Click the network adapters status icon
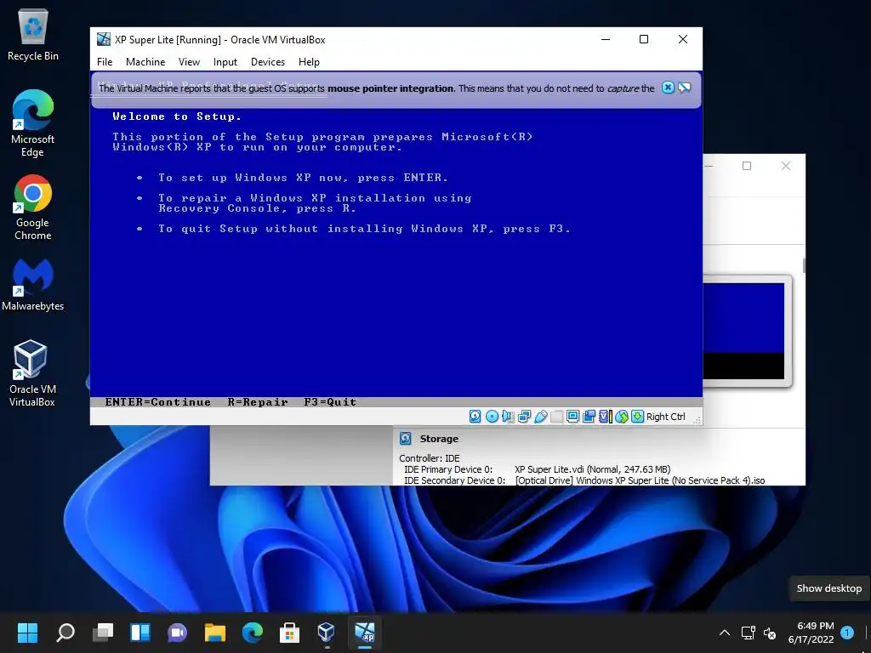 (x=524, y=417)
